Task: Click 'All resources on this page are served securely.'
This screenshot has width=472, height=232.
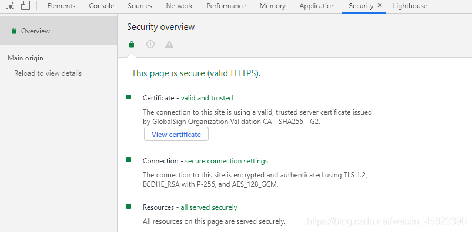Action: click(x=214, y=221)
